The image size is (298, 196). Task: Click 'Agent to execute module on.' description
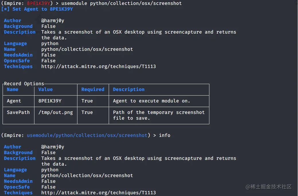click(151, 101)
